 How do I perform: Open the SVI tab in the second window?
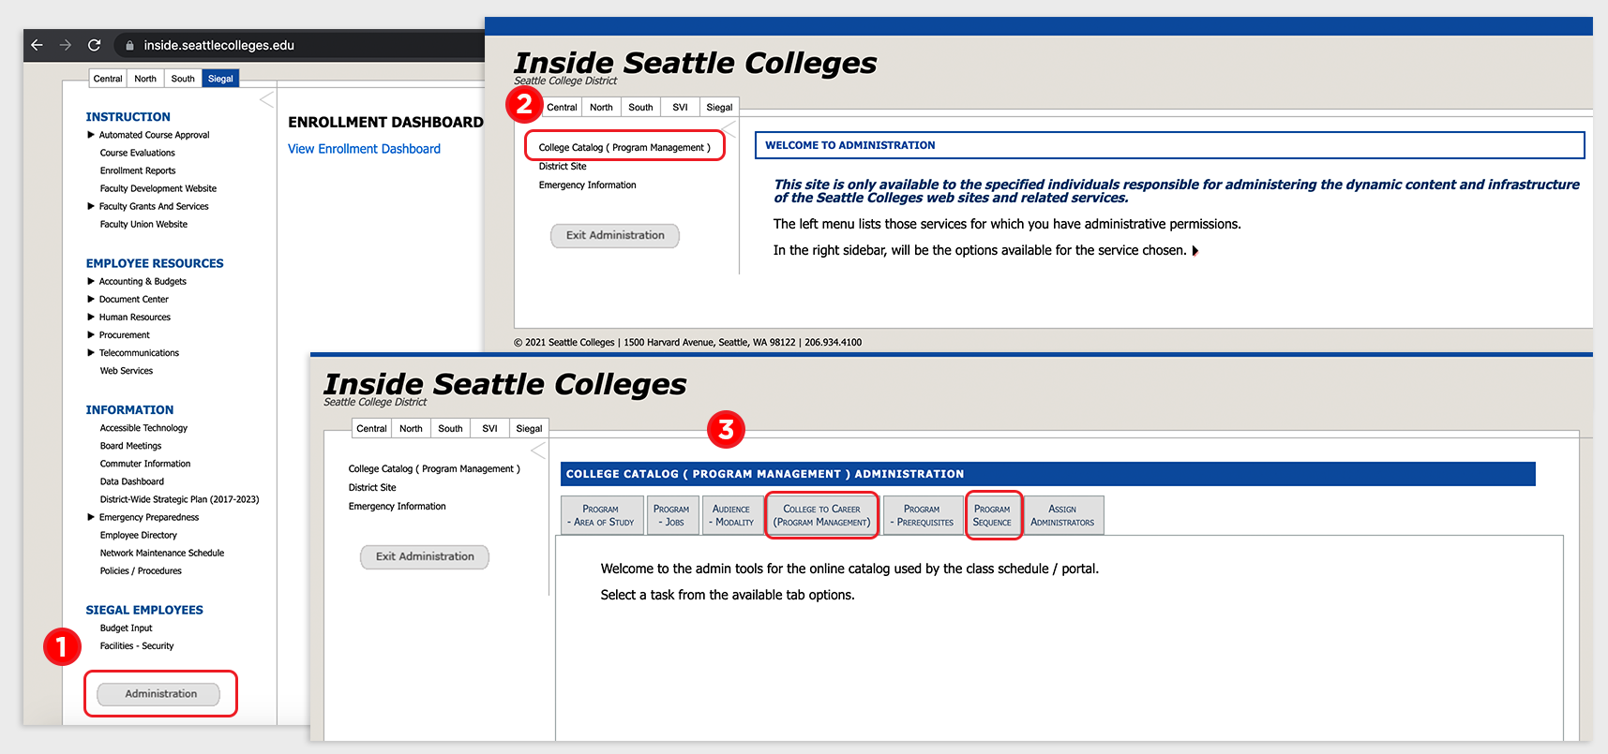click(x=680, y=107)
